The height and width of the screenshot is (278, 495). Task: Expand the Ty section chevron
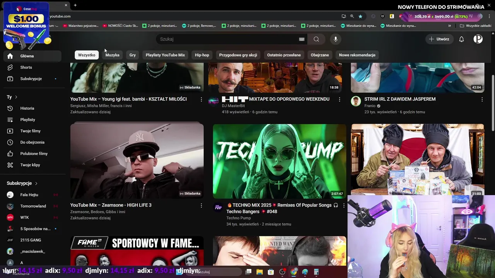[16, 97]
